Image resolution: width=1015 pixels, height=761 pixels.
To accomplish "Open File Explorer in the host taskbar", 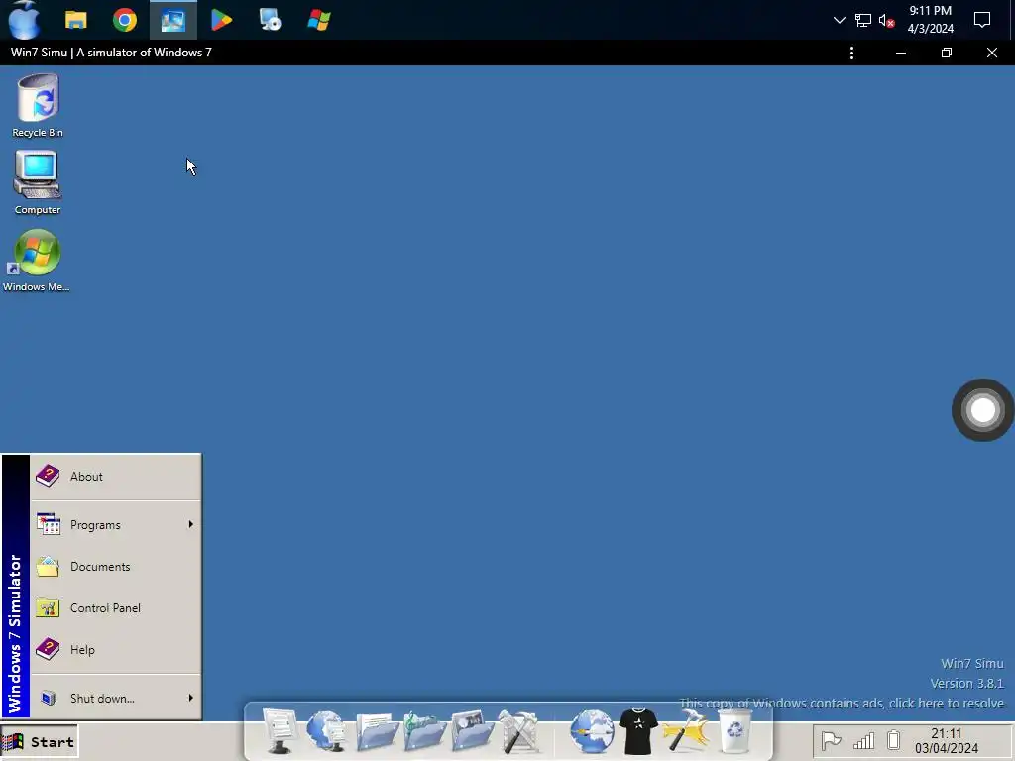I will (75, 20).
